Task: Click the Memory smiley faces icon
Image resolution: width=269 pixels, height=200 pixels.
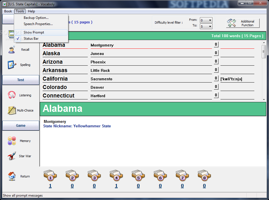Action: point(12,141)
